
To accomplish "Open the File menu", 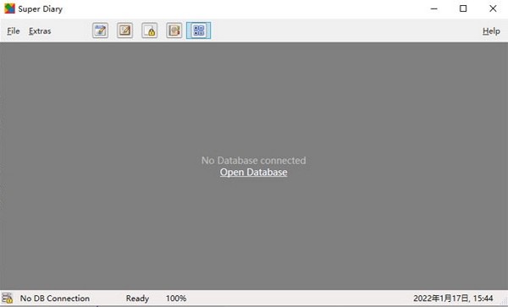I will pyautogui.click(x=14, y=31).
